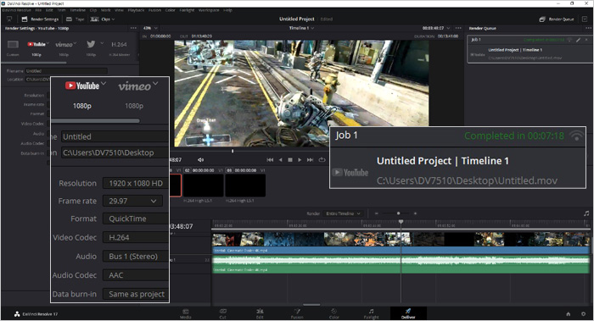Select the Custom render preset
The height and width of the screenshot is (321, 594).
point(13,48)
